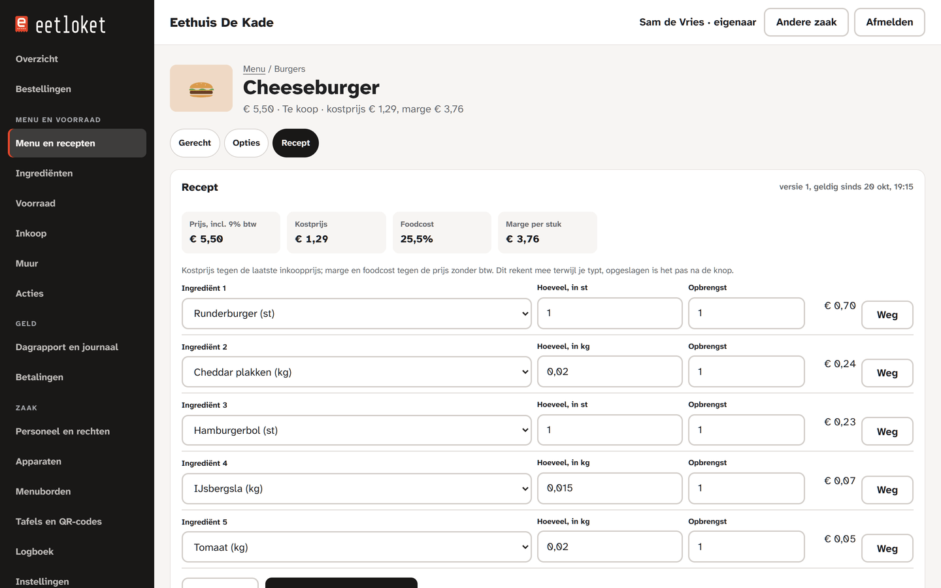
Task: Remove Runderburger with its Weg button
Action: click(x=887, y=315)
